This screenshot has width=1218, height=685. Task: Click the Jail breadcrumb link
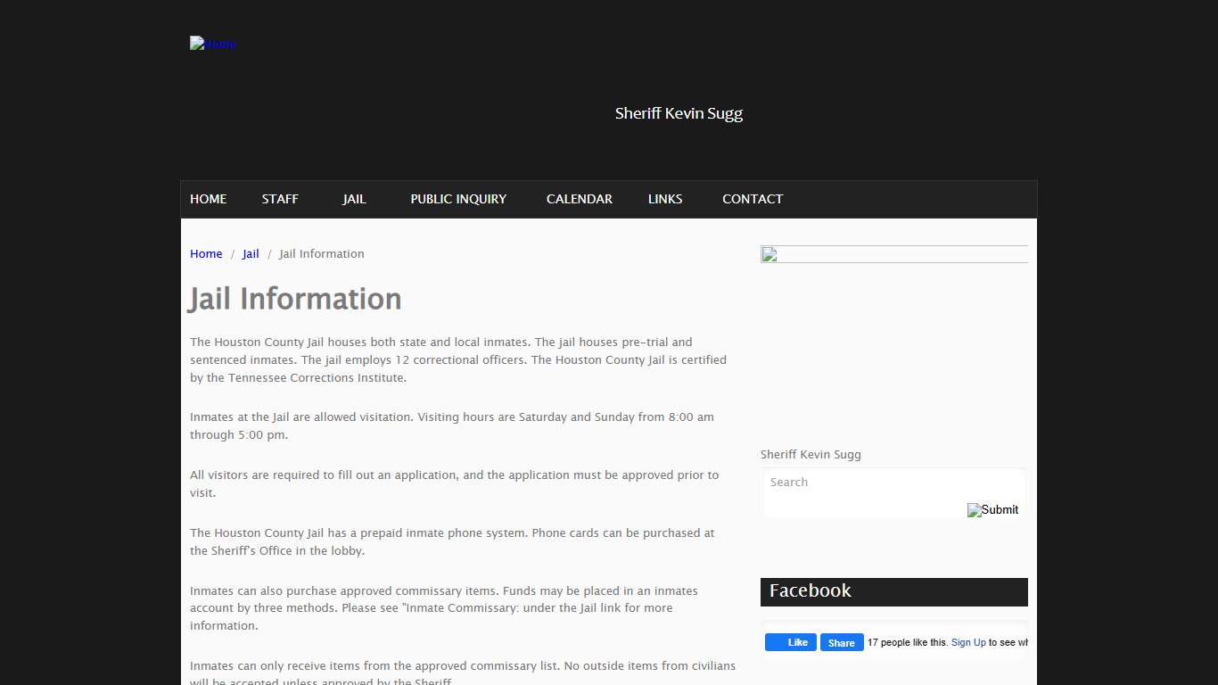point(251,254)
